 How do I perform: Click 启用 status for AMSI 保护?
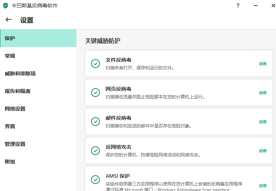tap(263, 186)
